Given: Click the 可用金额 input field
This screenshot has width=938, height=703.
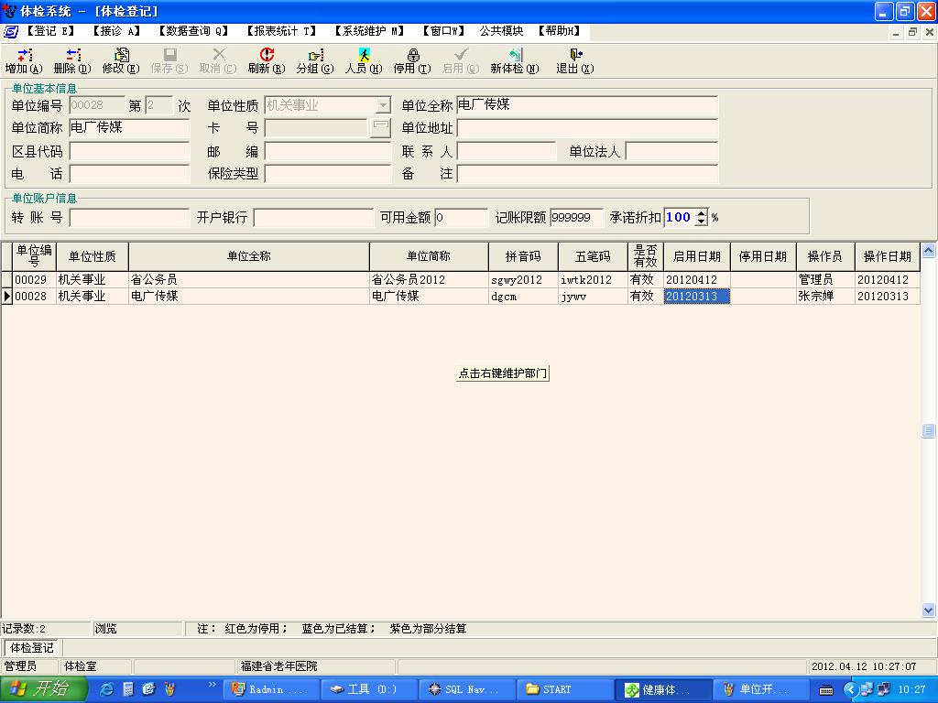Looking at the screenshot, I should [462, 217].
